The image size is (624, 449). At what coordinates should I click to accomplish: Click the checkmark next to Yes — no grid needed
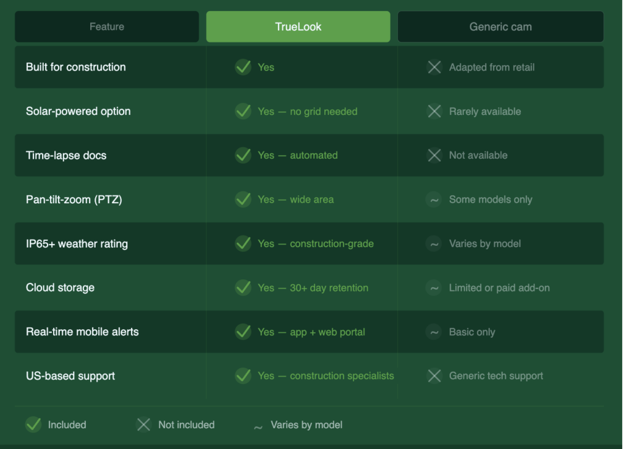pyautogui.click(x=243, y=111)
